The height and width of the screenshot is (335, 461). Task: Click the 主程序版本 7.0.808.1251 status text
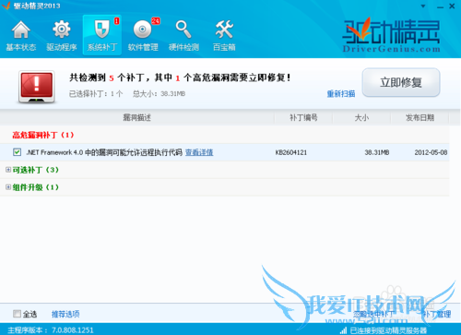click(51, 330)
